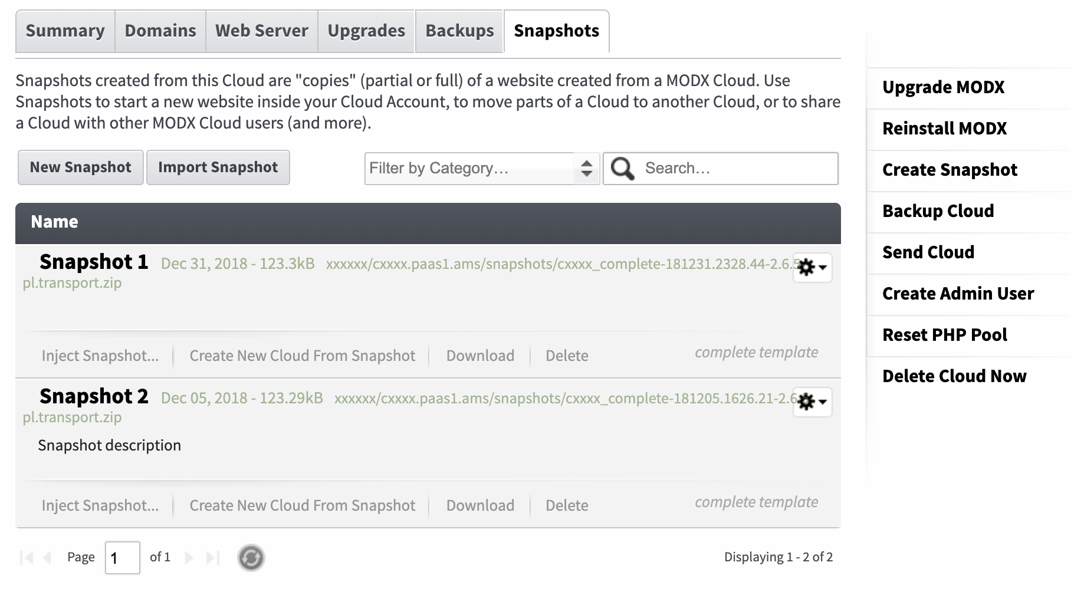Choose Send Cloud in sidebar
The image size is (1071, 605).
click(x=928, y=252)
